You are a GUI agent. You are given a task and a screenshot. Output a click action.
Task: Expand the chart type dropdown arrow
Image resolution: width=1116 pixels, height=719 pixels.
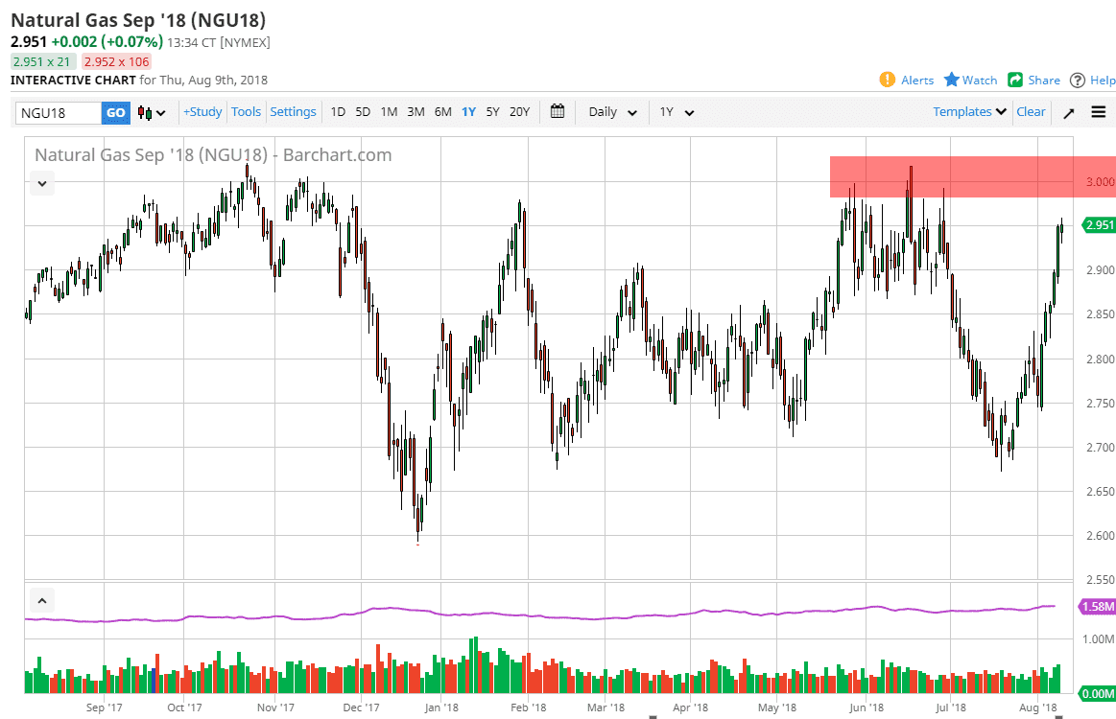161,113
